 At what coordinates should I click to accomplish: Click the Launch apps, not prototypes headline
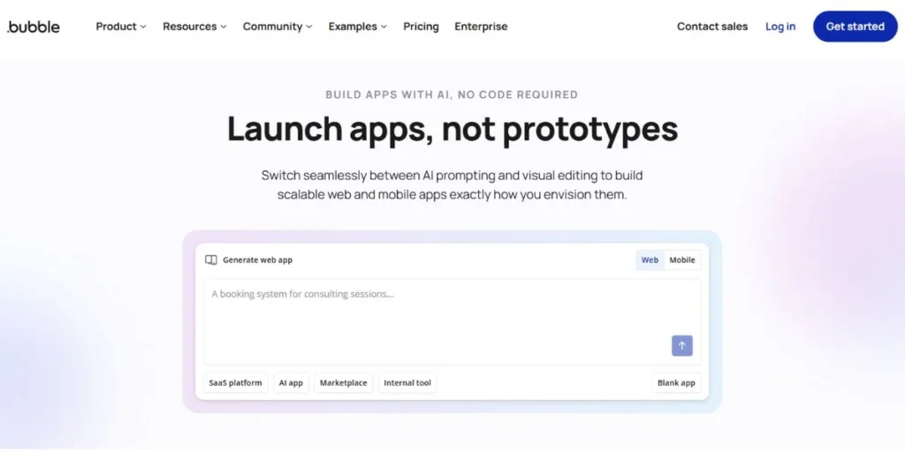pos(452,129)
